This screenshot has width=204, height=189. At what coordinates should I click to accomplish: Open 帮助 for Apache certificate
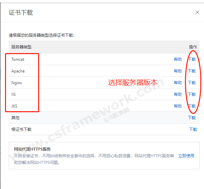pos(178,71)
